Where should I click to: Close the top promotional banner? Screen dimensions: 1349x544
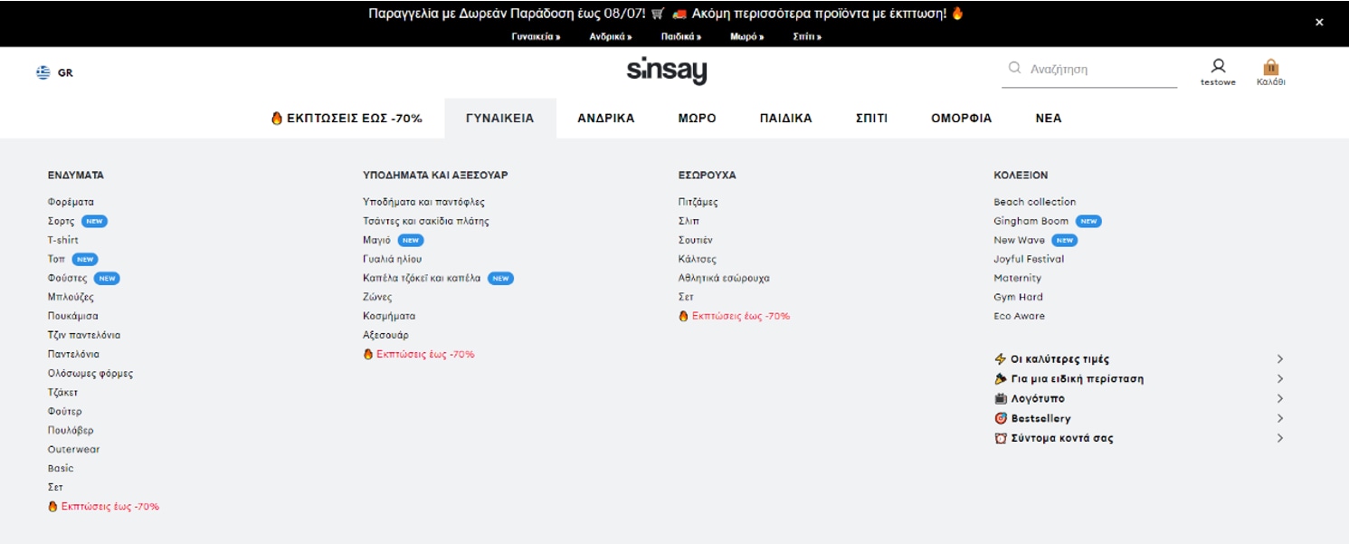(1318, 23)
